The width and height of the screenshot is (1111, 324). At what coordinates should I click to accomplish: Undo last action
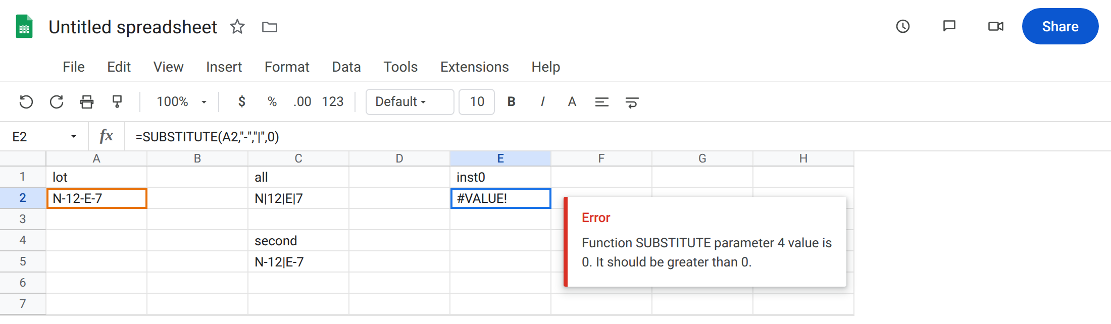tap(26, 102)
